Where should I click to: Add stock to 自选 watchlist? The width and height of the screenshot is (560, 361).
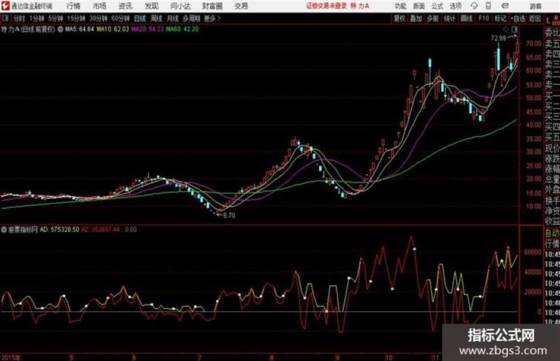click(x=518, y=18)
